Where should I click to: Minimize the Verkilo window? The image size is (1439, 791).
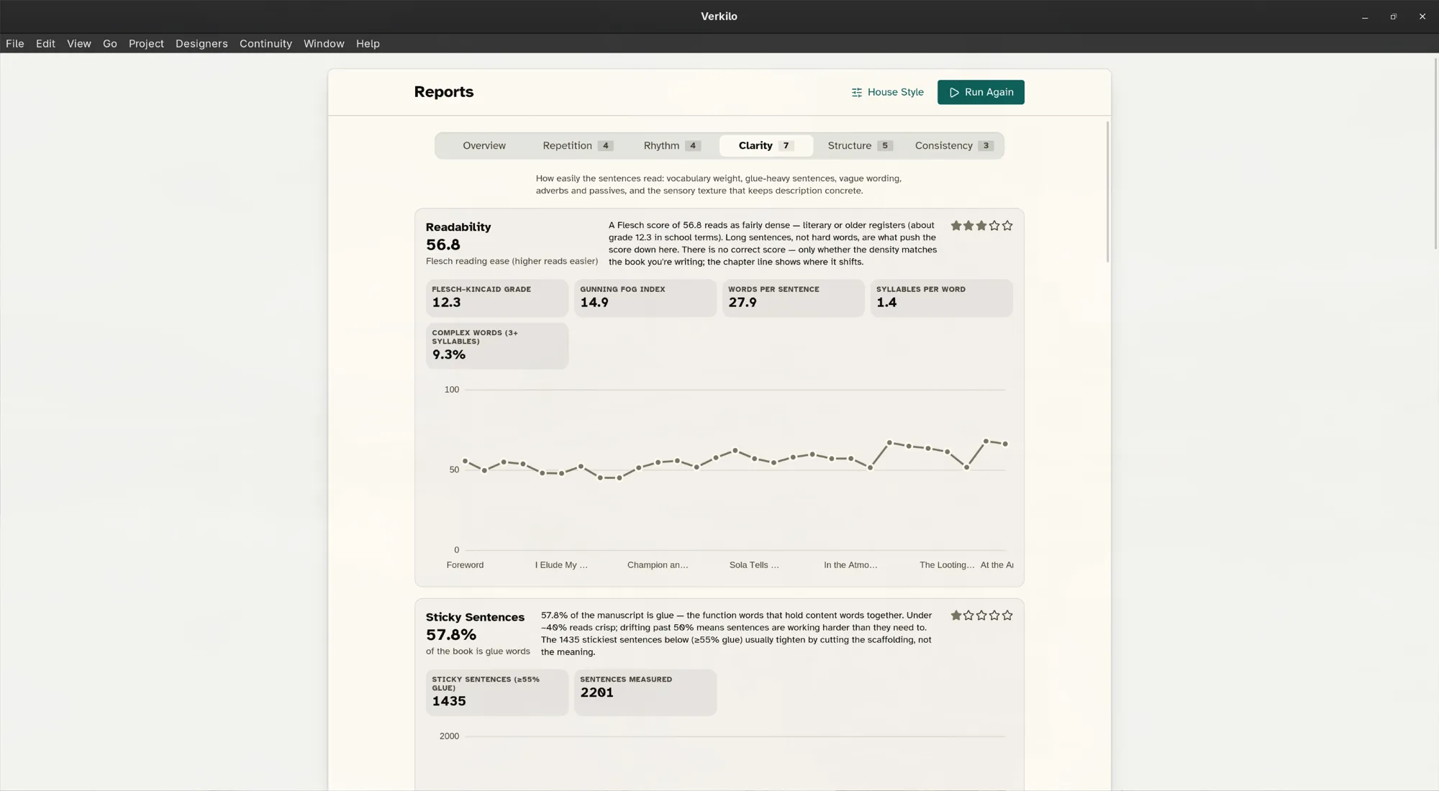pyautogui.click(x=1365, y=17)
